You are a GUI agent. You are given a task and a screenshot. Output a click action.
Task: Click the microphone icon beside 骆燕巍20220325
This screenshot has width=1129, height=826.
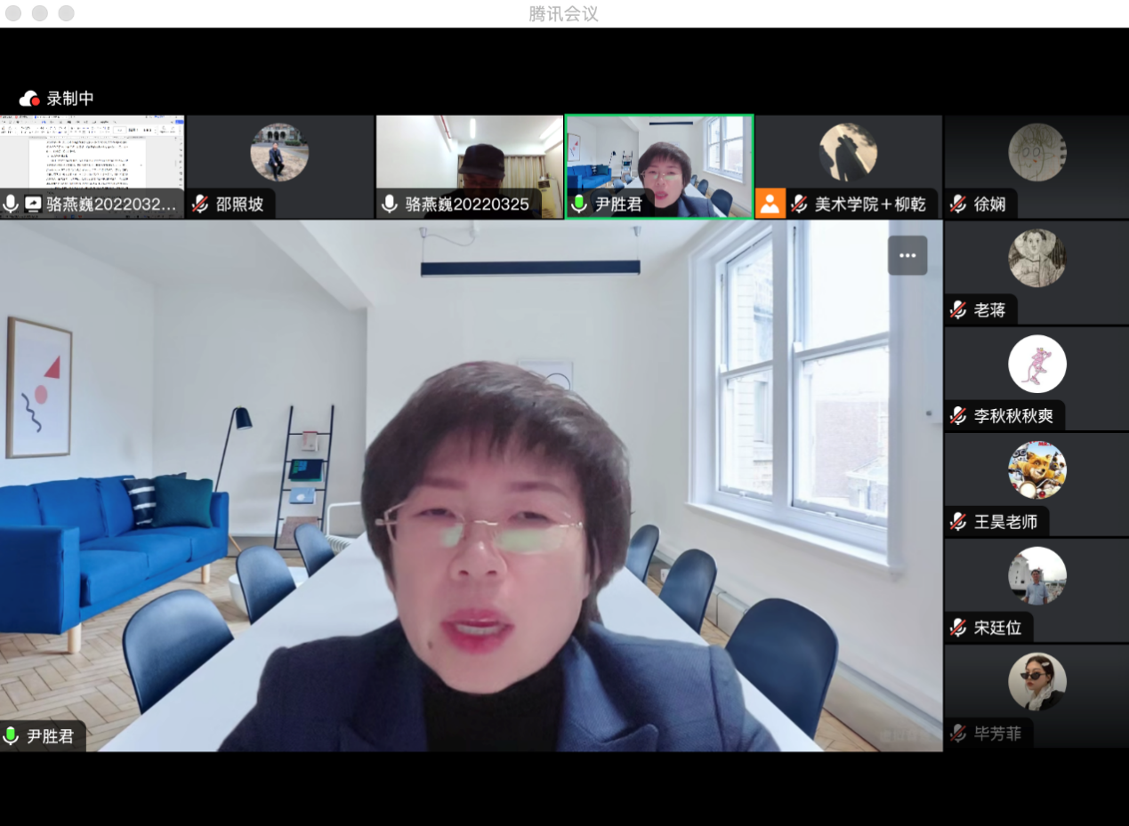coord(389,204)
